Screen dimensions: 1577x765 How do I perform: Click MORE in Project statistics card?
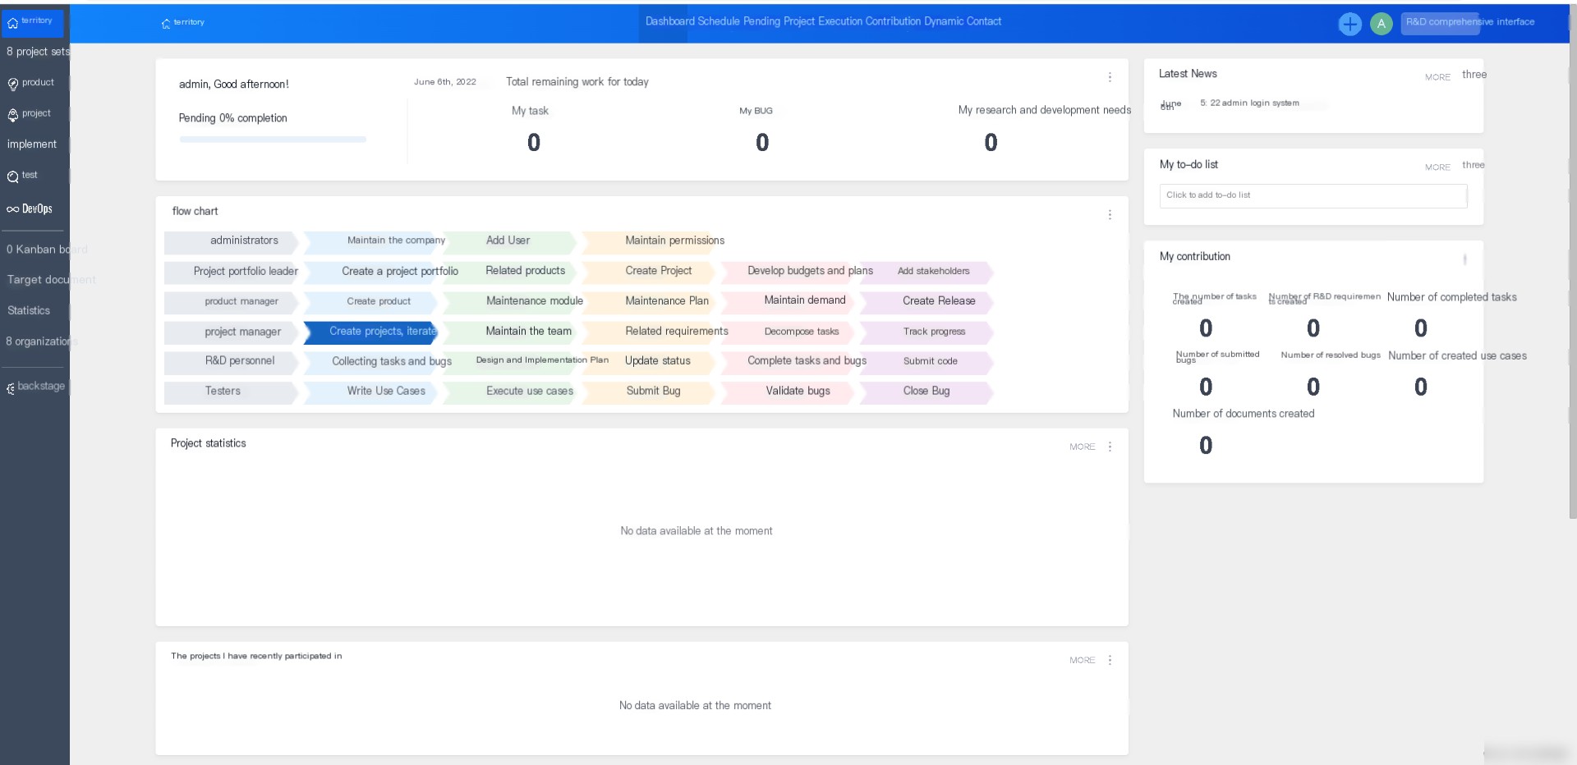pyautogui.click(x=1082, y=447)
